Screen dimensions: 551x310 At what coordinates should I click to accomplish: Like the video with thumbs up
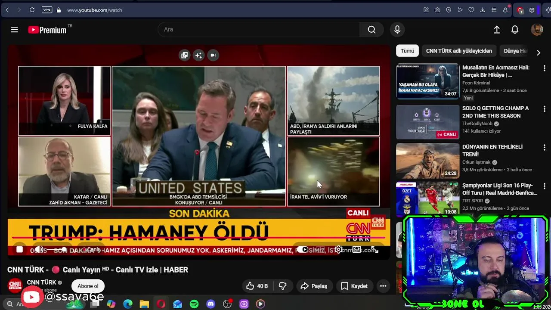tap(257, 286)
